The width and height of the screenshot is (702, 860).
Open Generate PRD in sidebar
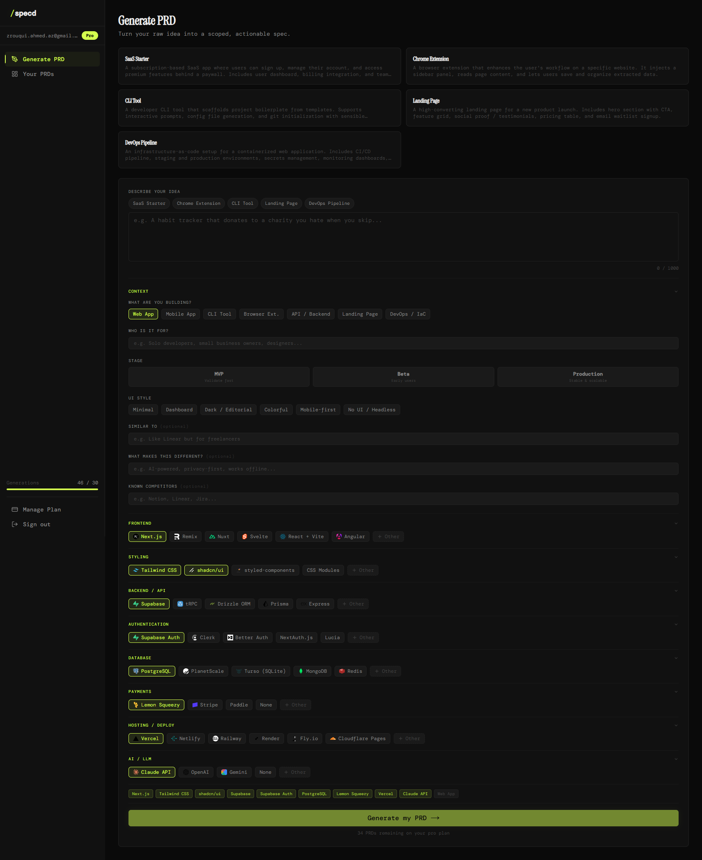point(52,59)
